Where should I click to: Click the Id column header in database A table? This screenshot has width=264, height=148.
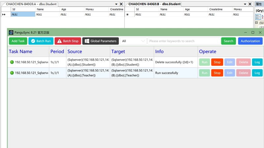pyautogui.click(x=23, y=9)
